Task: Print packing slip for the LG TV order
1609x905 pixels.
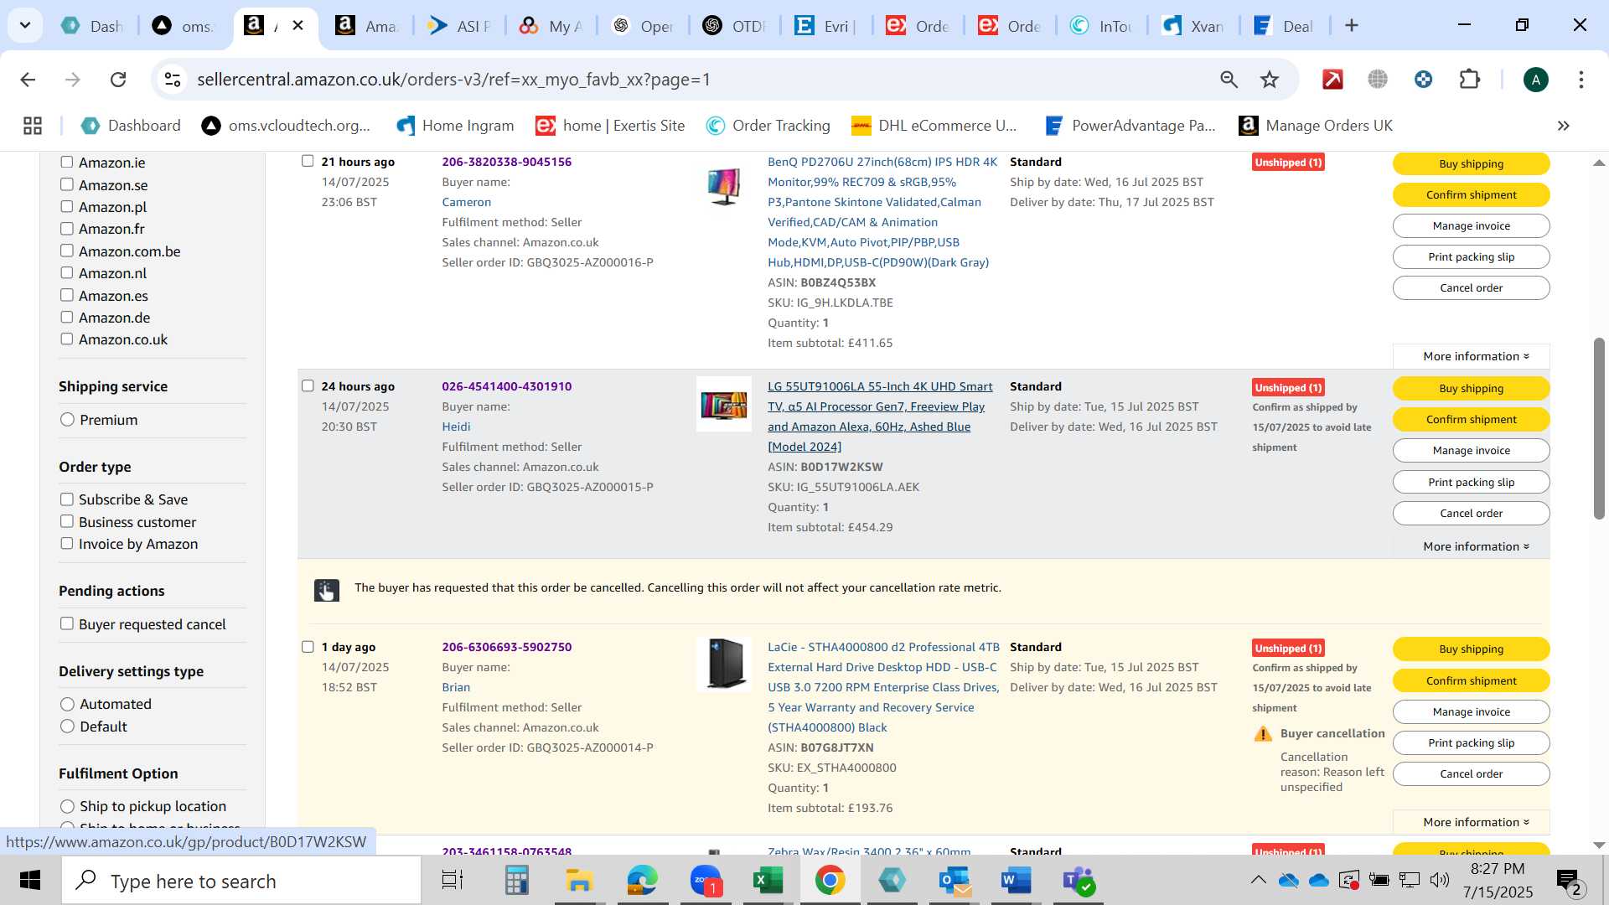Action: [1471, 482]
